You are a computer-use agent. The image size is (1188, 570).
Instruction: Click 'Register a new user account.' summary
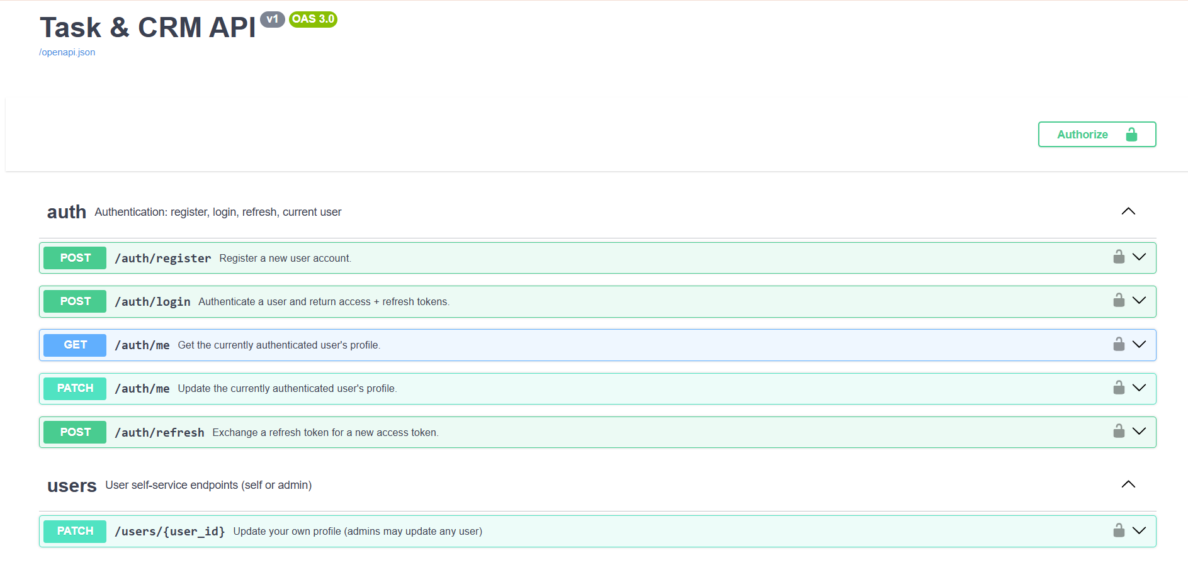[285, 259]
